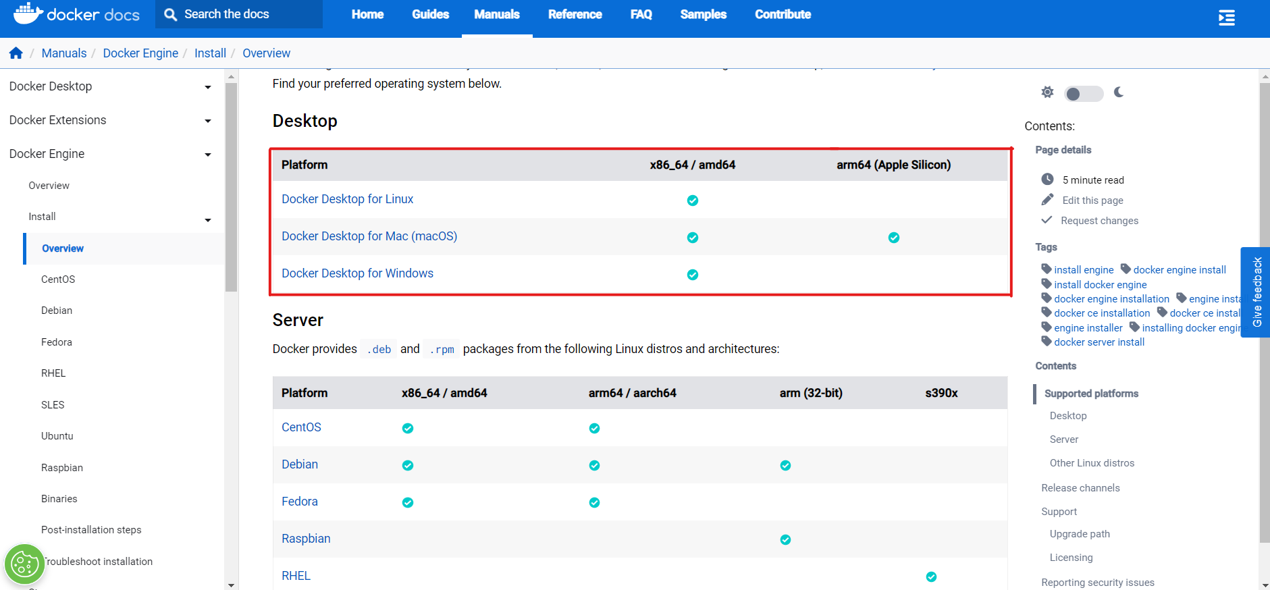
Task: Open the sidebar menu icon at top right
Action: [1226, 18]
